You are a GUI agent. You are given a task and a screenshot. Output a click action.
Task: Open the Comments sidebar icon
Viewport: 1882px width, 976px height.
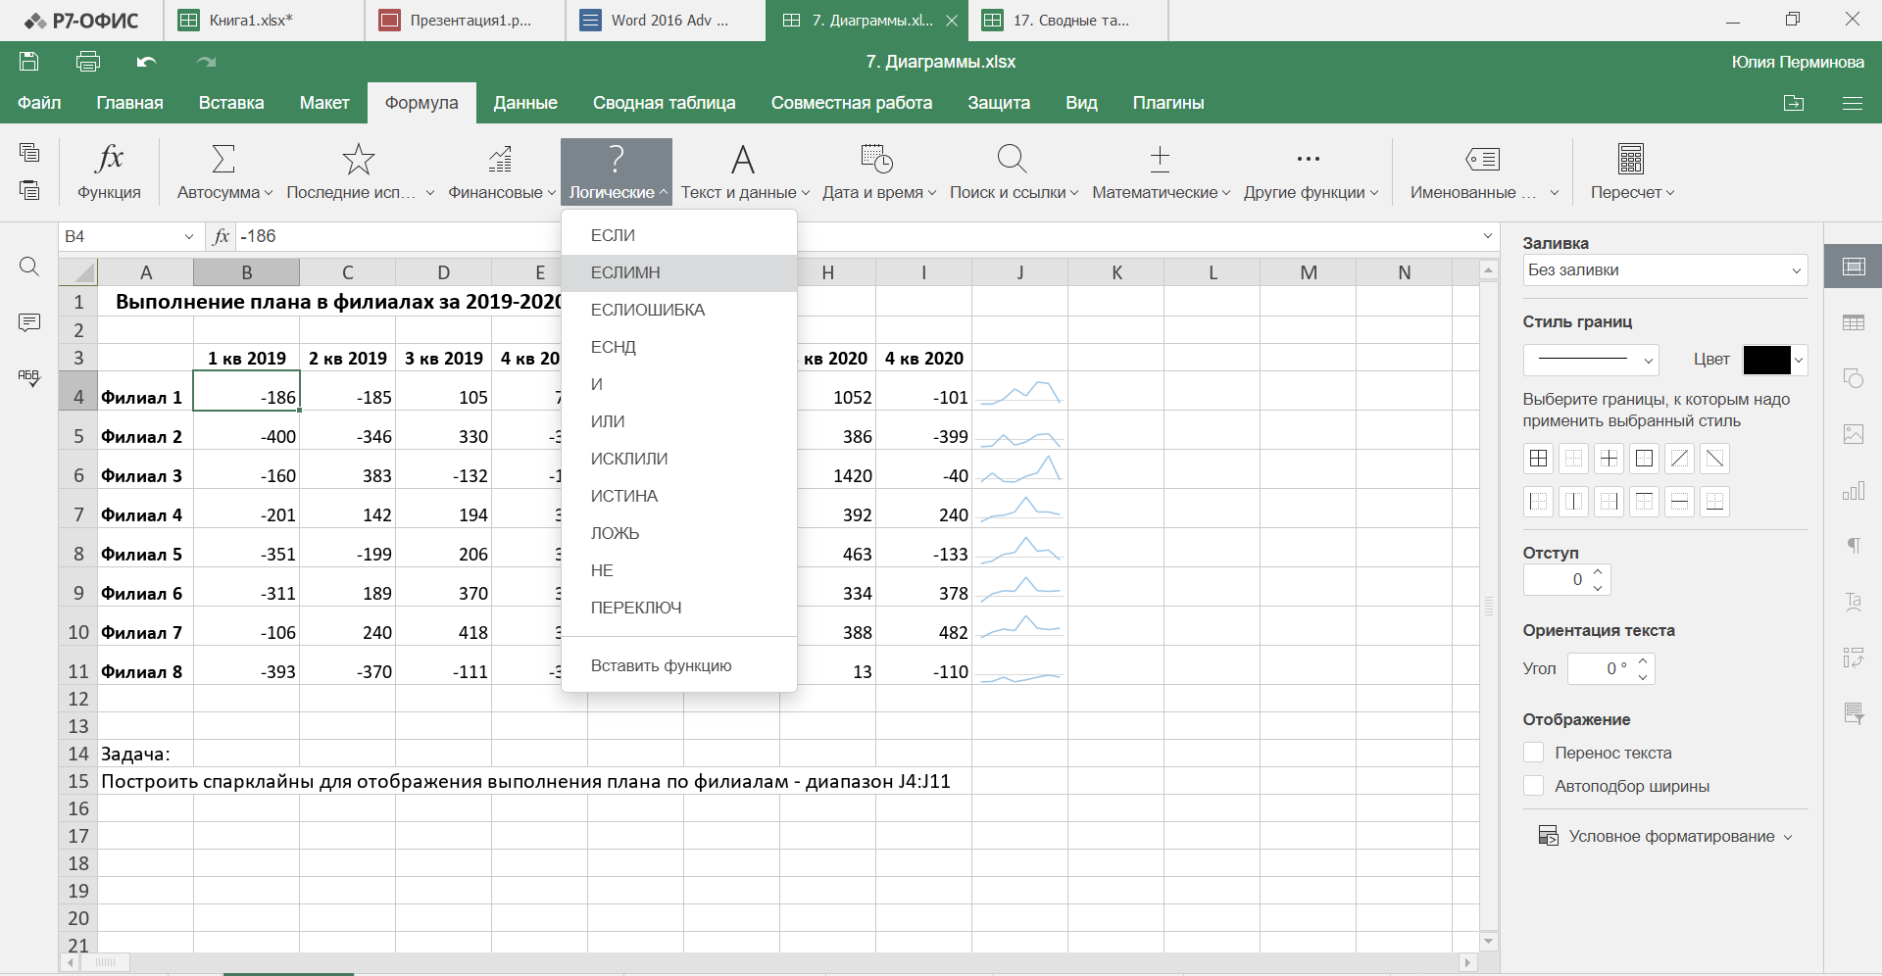[x=29, y=322]
